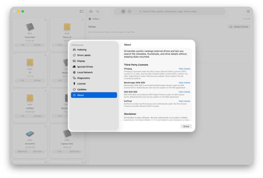The image size is (263, 178).
Task: Click the green zoom window button
Action: pos(23,12)
